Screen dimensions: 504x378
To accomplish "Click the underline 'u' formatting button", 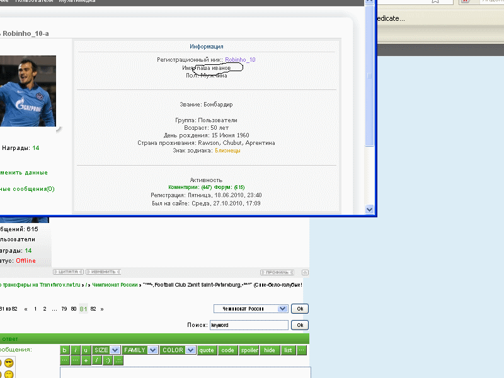I will tap(86, 350).
